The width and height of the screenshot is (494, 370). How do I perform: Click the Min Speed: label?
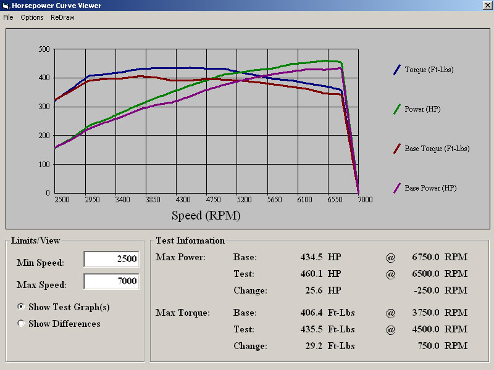[40, 263]
